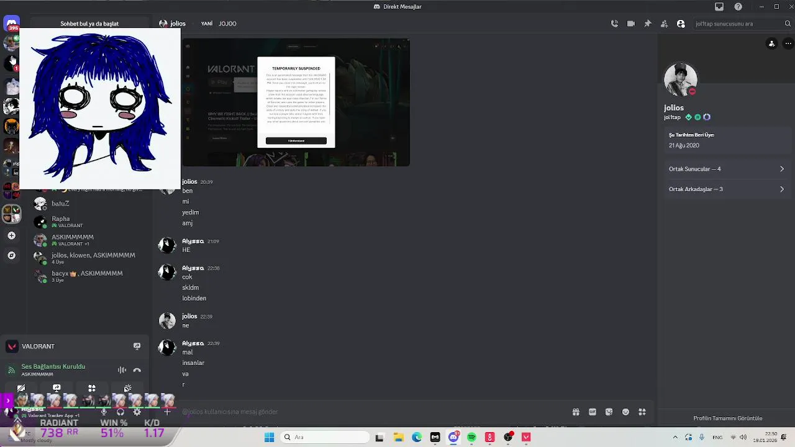The height and width of the screenshot is (447, 795).
Task: Click jolios avatar at the 22:39 message
Action: [x=167, y=320]
